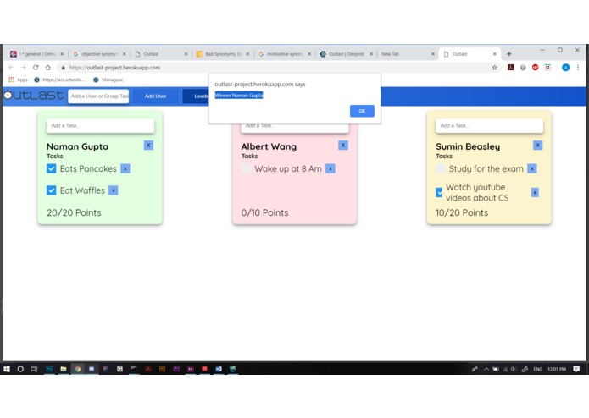
Task: Open the Chrome profile avatar
Action: (x=566, y=68)
